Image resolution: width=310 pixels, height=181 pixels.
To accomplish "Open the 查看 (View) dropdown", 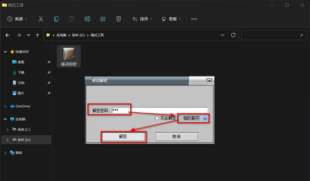I will tap(171, 19).
